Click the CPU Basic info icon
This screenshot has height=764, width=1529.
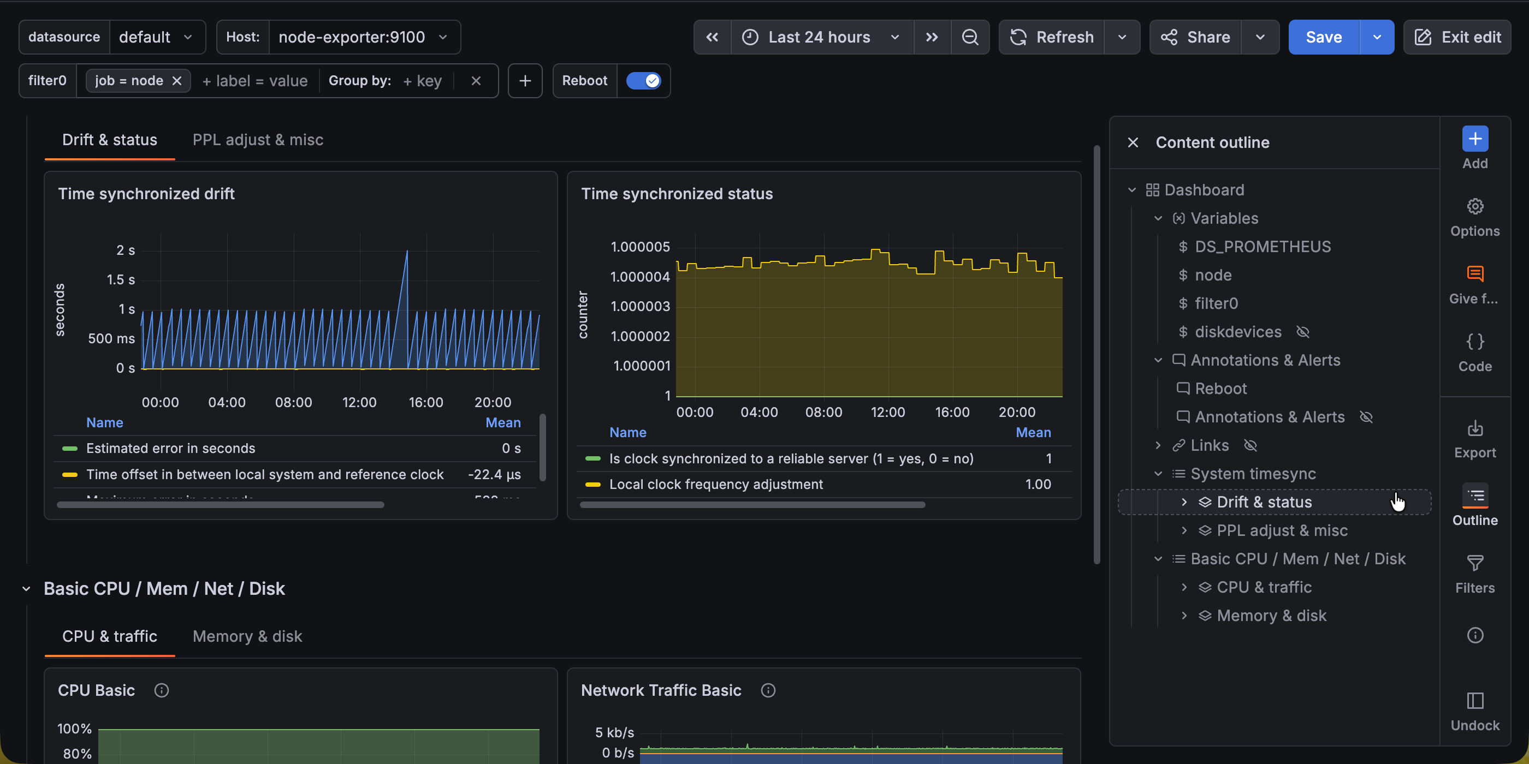[x=161, y=690]
